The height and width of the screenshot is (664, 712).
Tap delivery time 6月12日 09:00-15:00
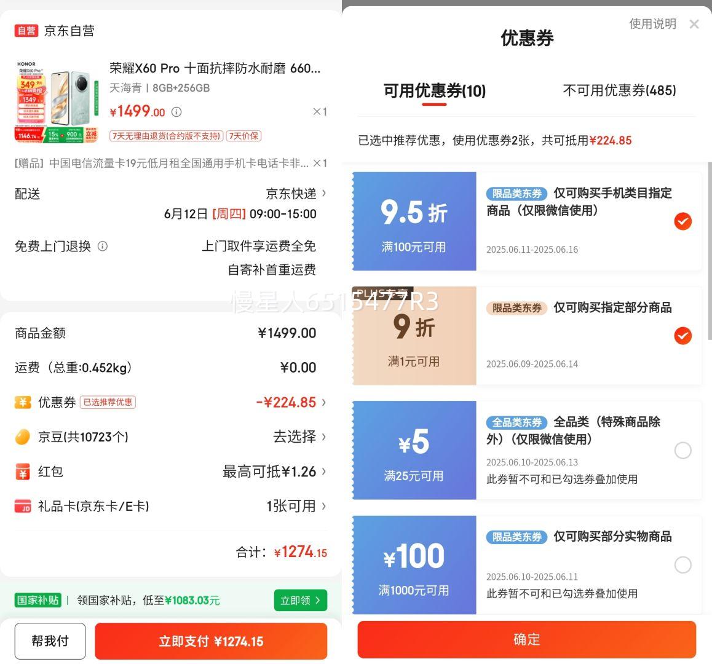(240, 214)
